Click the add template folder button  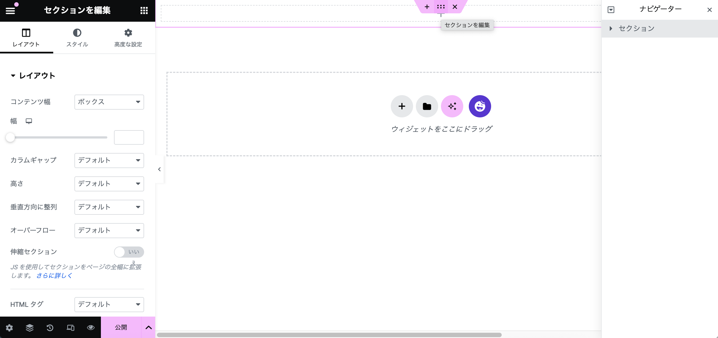[427, 106]
